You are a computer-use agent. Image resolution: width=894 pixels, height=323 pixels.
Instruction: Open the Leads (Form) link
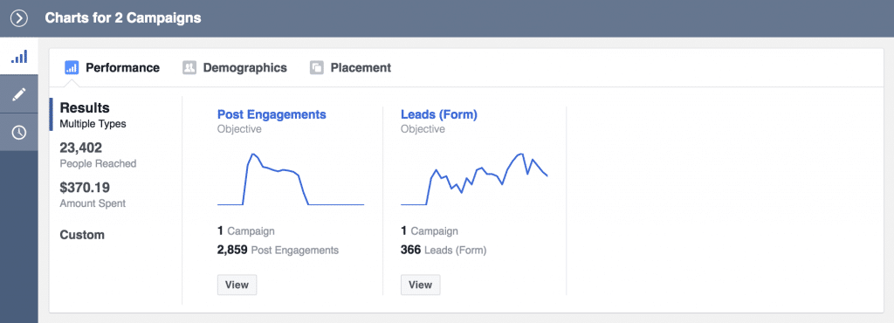point(439,114)
